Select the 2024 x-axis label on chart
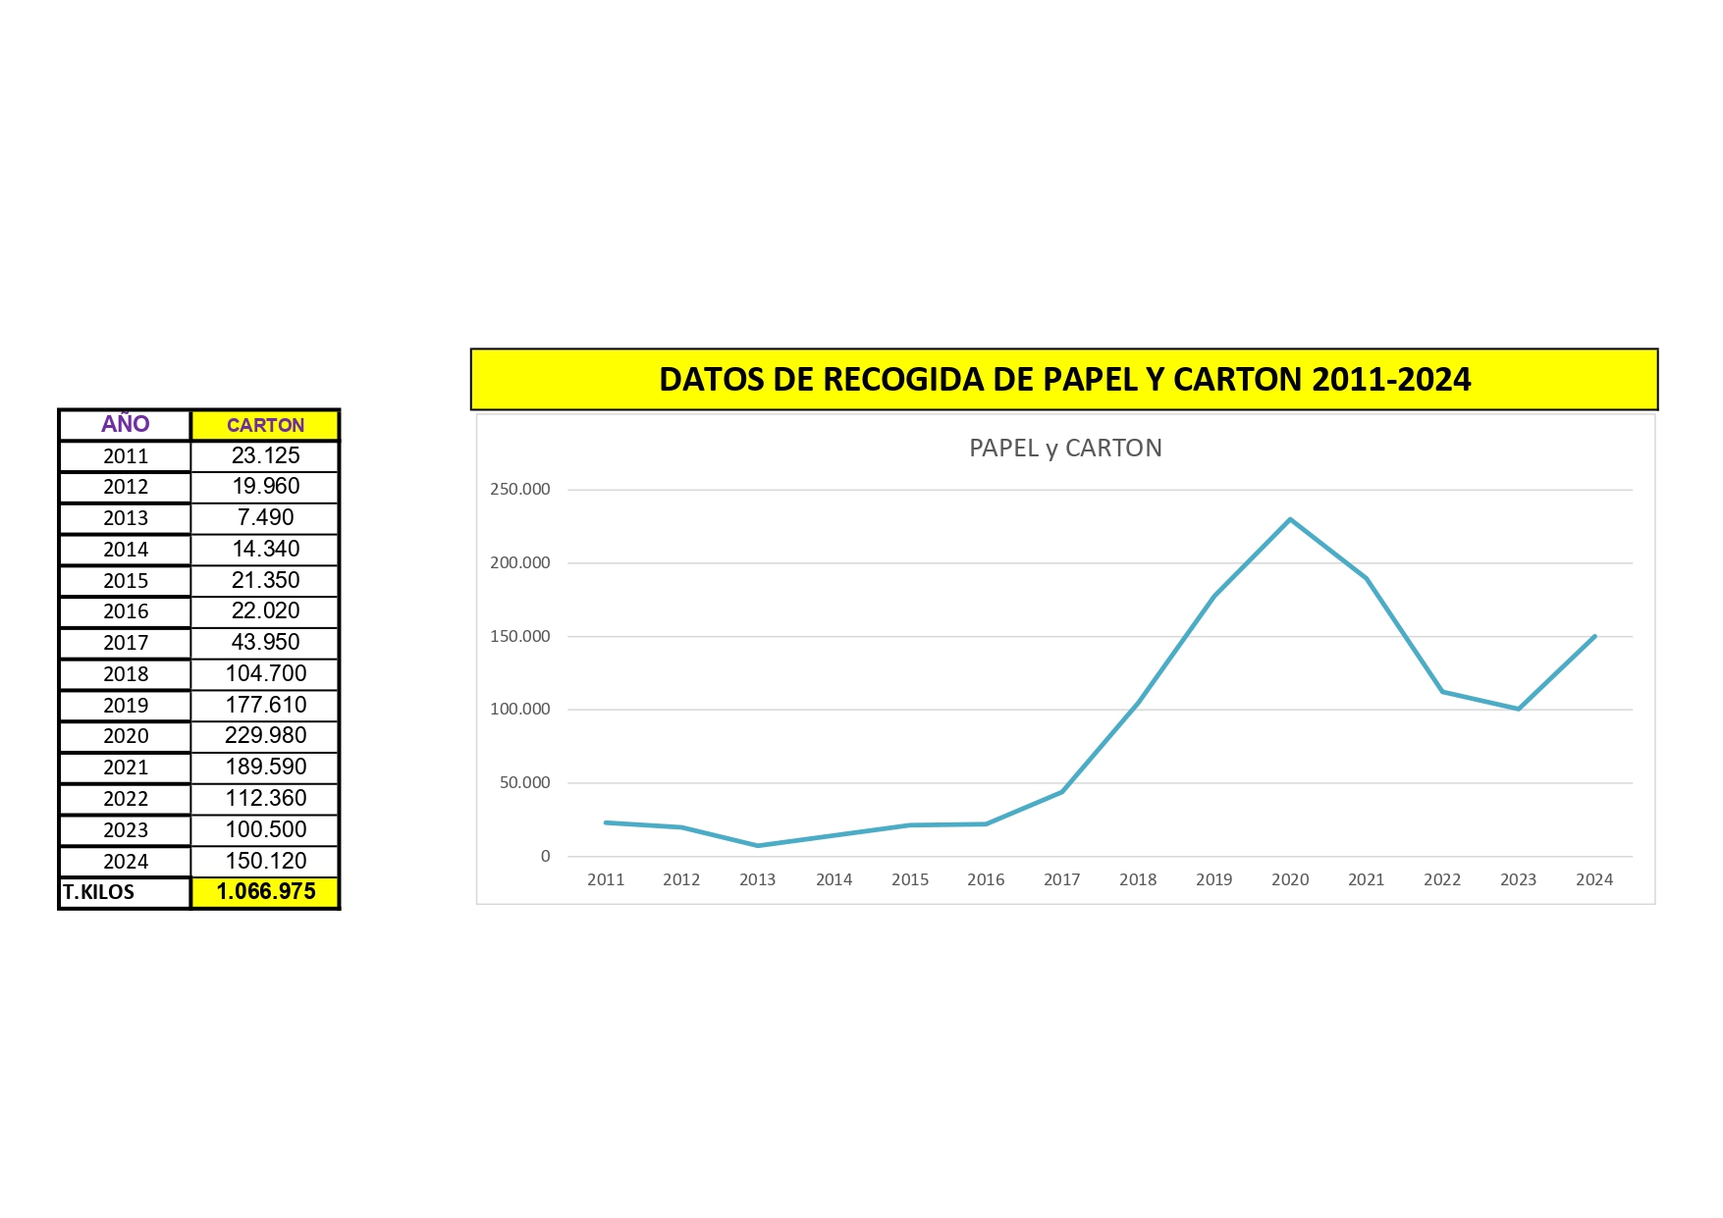 pyautogui.click(x=1593, y=879)
